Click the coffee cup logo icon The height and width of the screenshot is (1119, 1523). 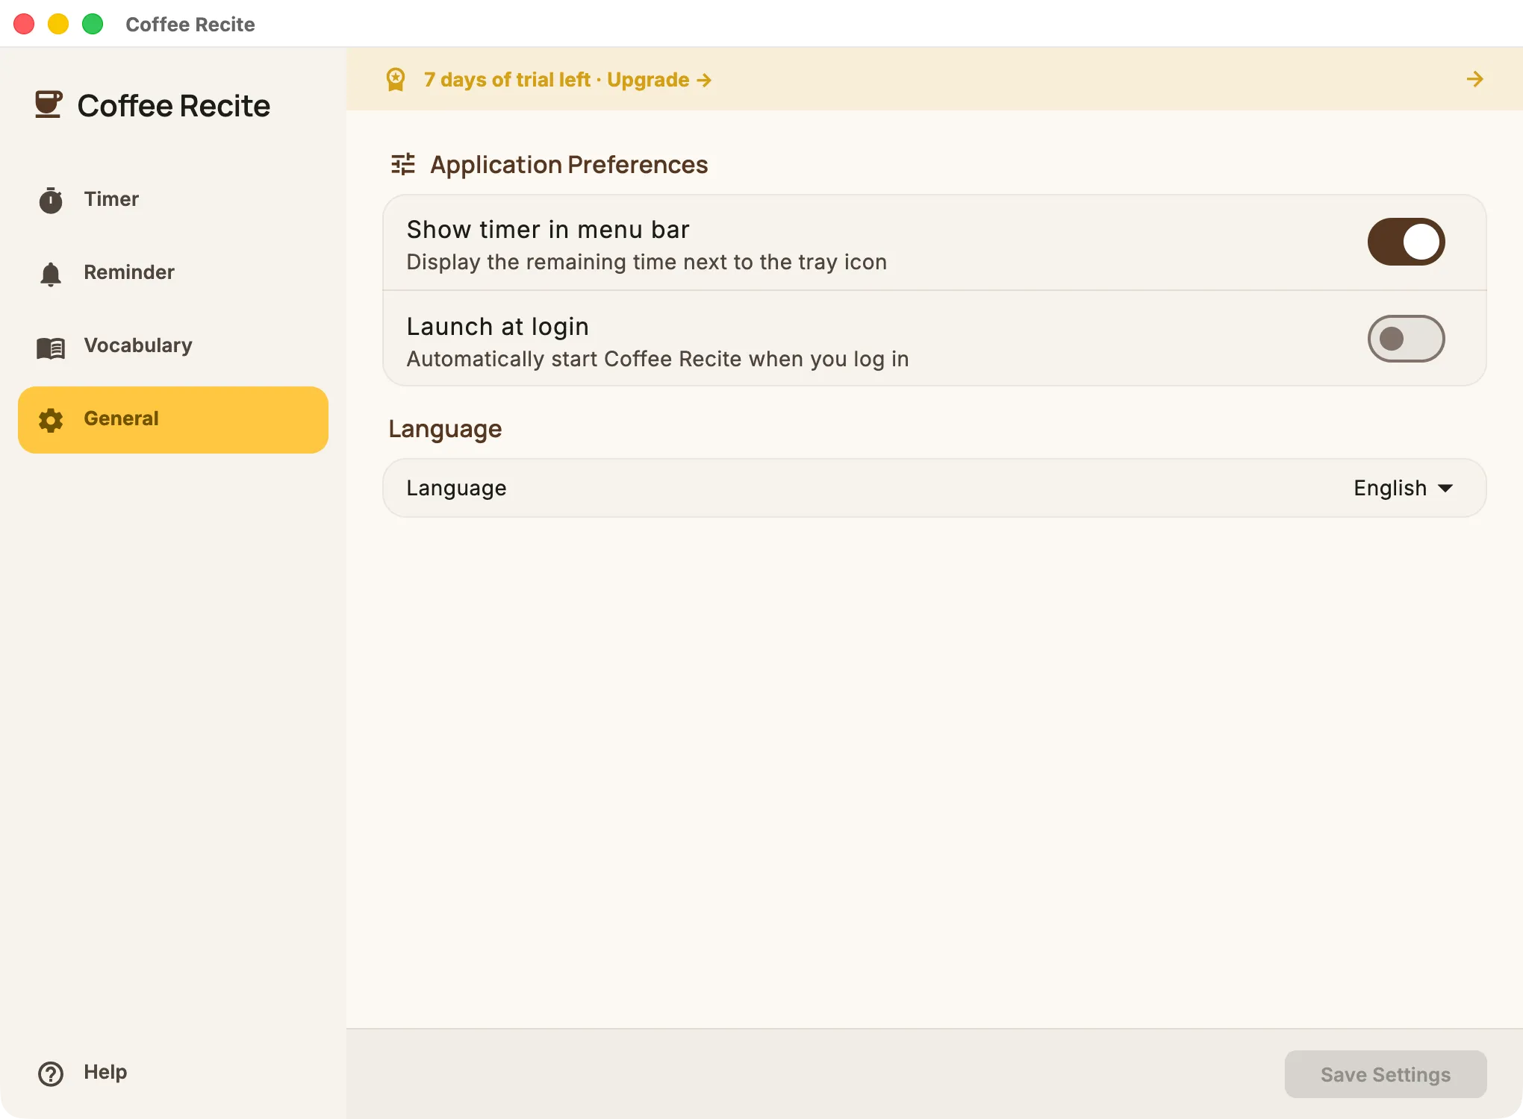49,104
